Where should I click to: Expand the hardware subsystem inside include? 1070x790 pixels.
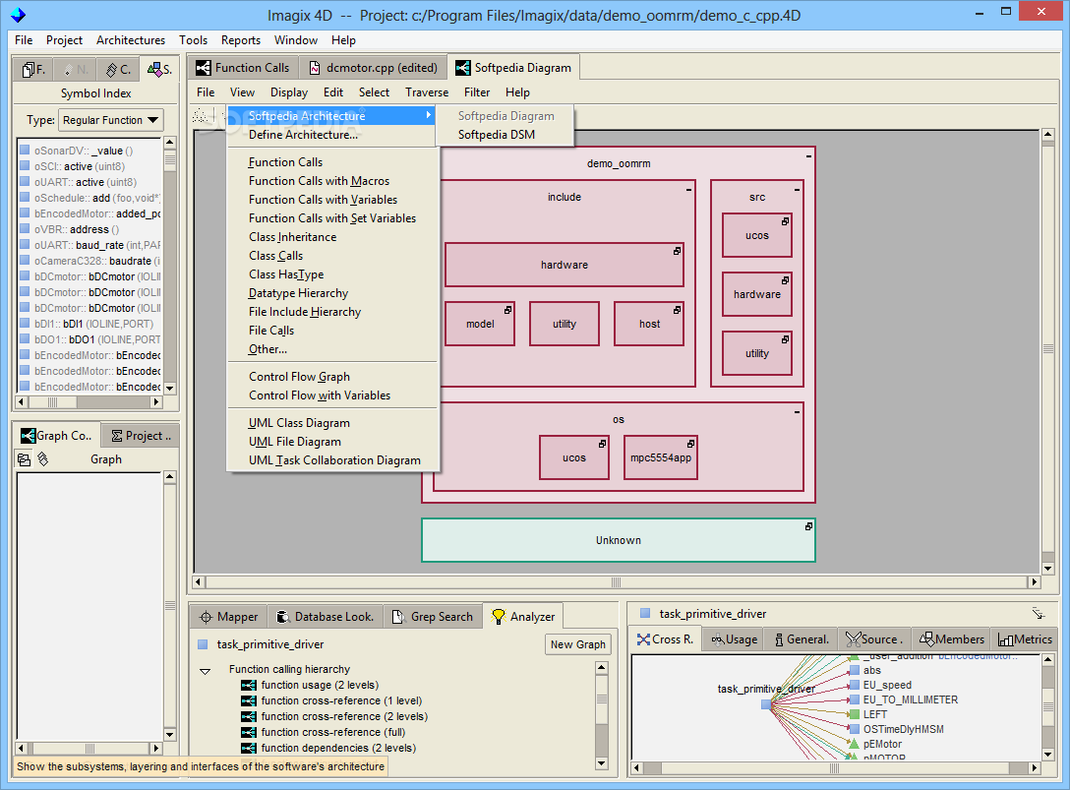click(x=677, y=251)
